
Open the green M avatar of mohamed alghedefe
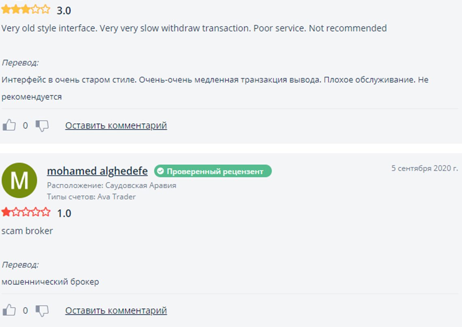[19, 180]
